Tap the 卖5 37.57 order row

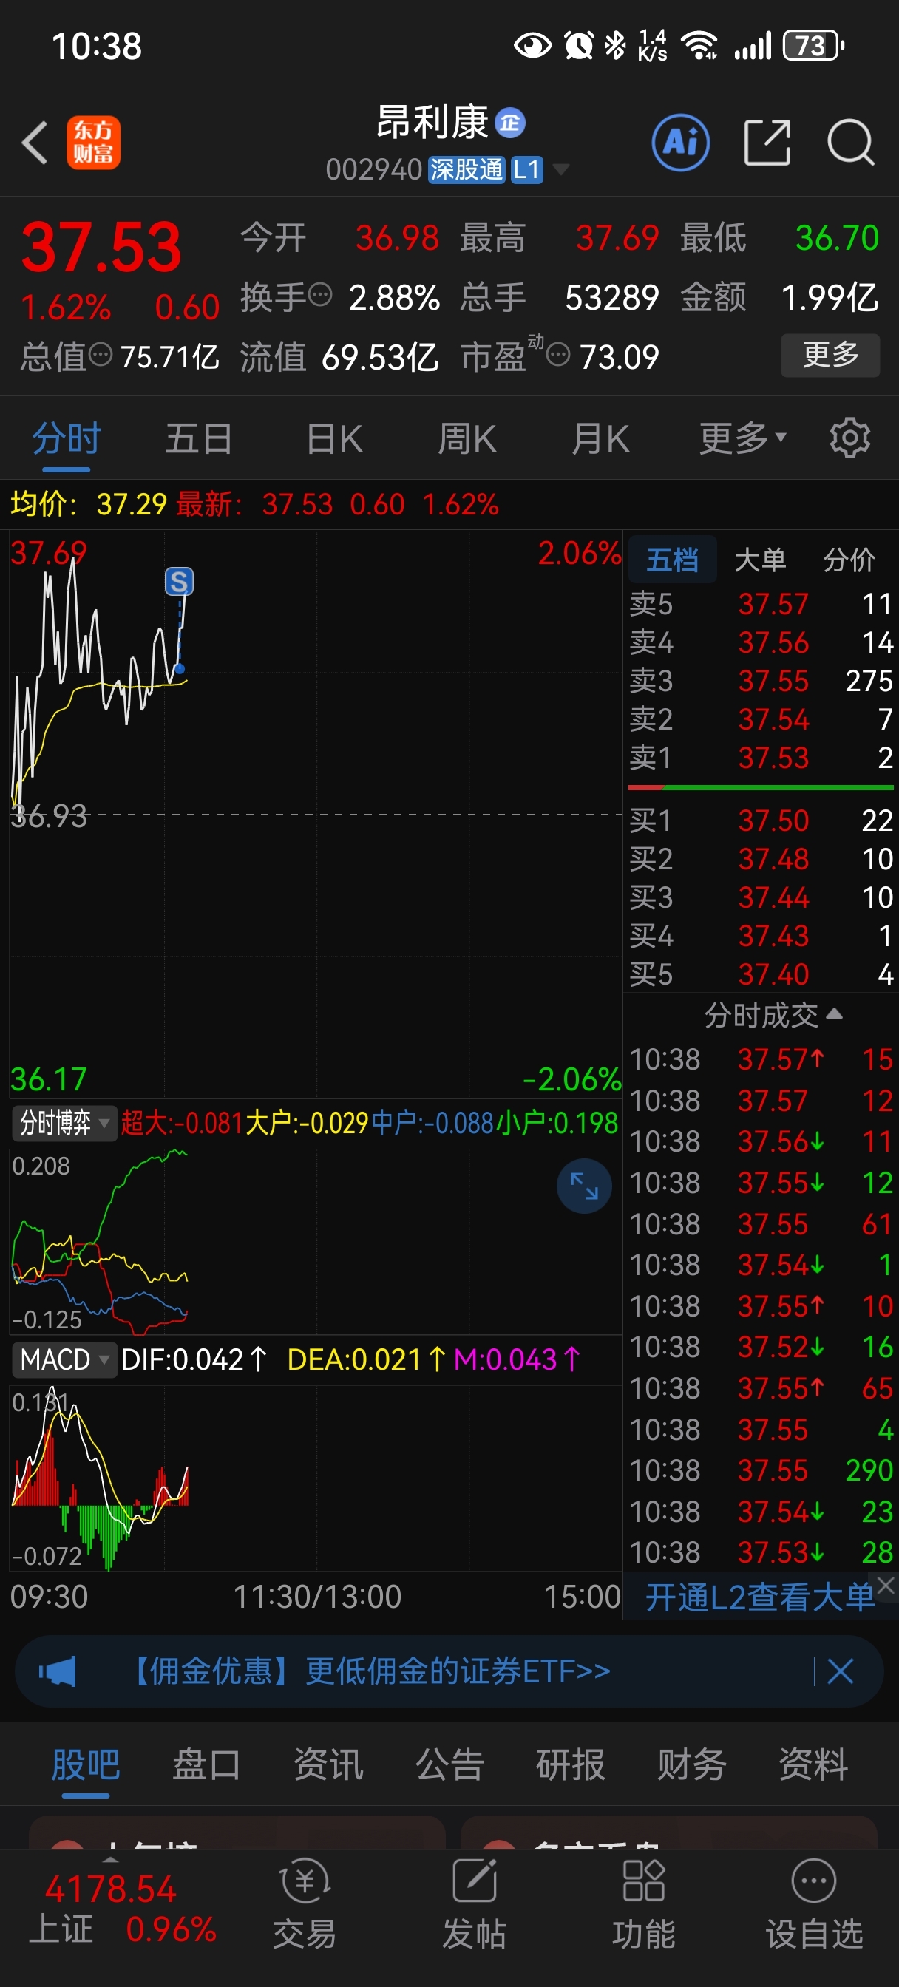pyautogui.click(x=761, y=603)
